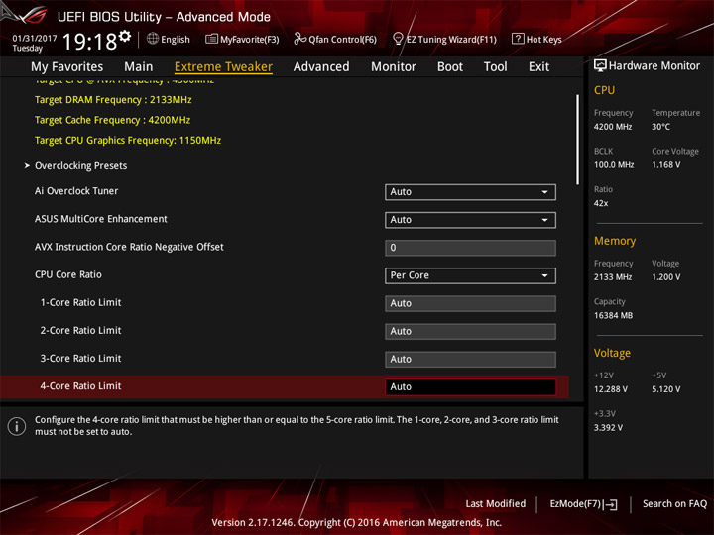Click the settings gear beside the clock
Viewport: 714px width, 535px height.
(125, 37)
